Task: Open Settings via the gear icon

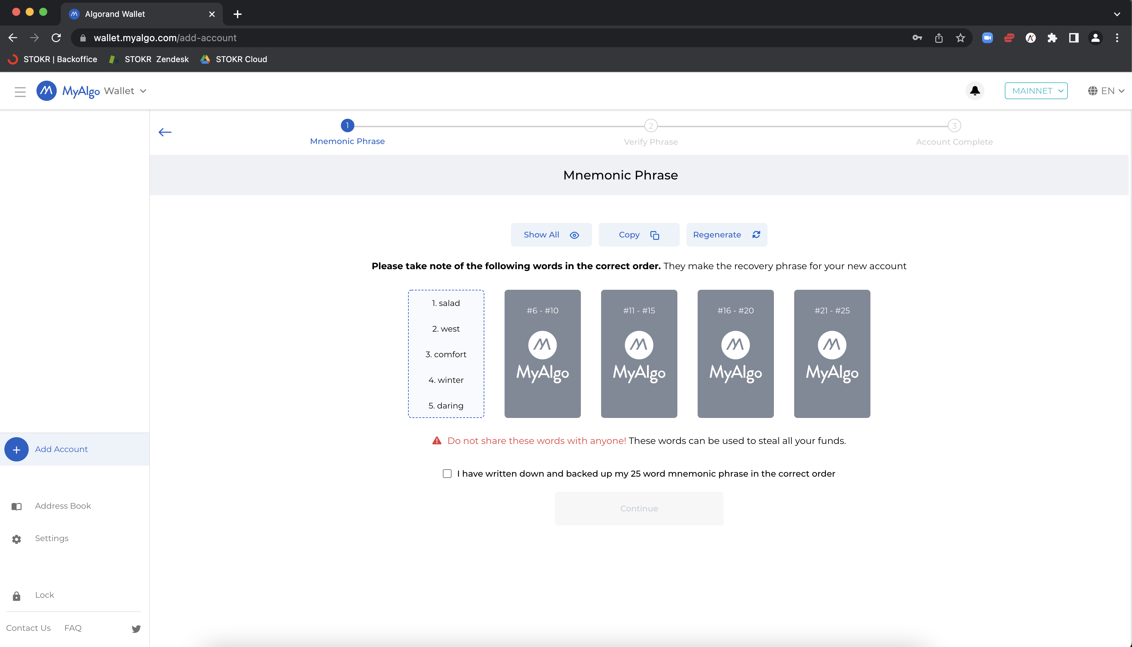Action: [17, 539]
